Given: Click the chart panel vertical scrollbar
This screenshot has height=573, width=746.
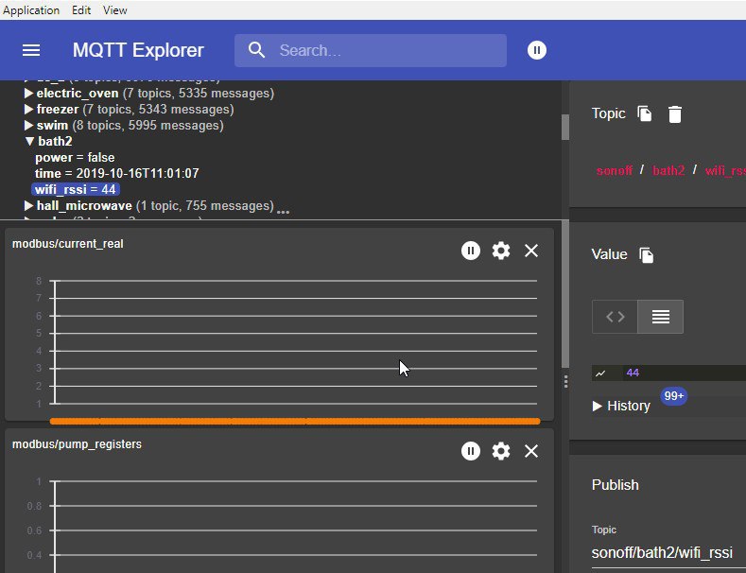Looking at the screenshot, I should [x=565, y=294].
